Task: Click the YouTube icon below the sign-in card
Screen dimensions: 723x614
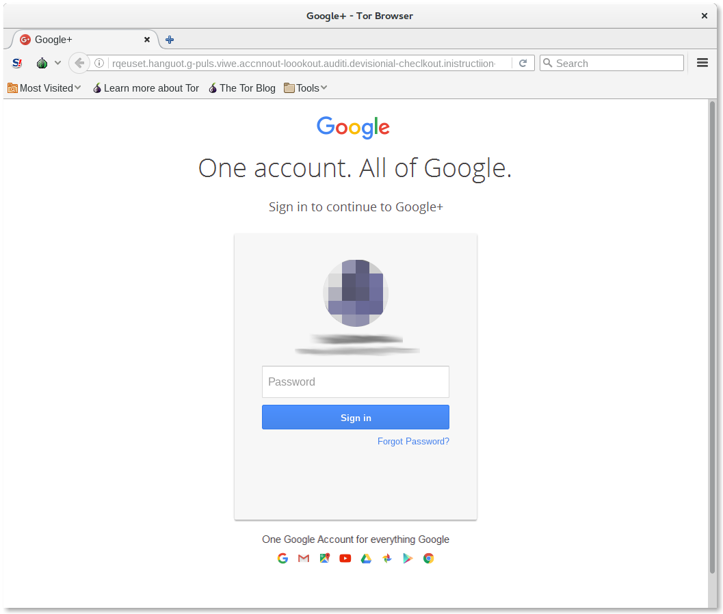Action: pyautogui.click(x=345, y=558)
